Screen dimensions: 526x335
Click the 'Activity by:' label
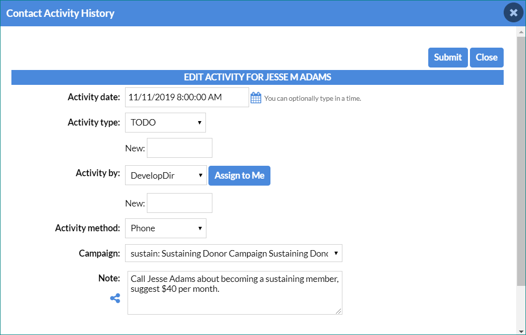98,173
